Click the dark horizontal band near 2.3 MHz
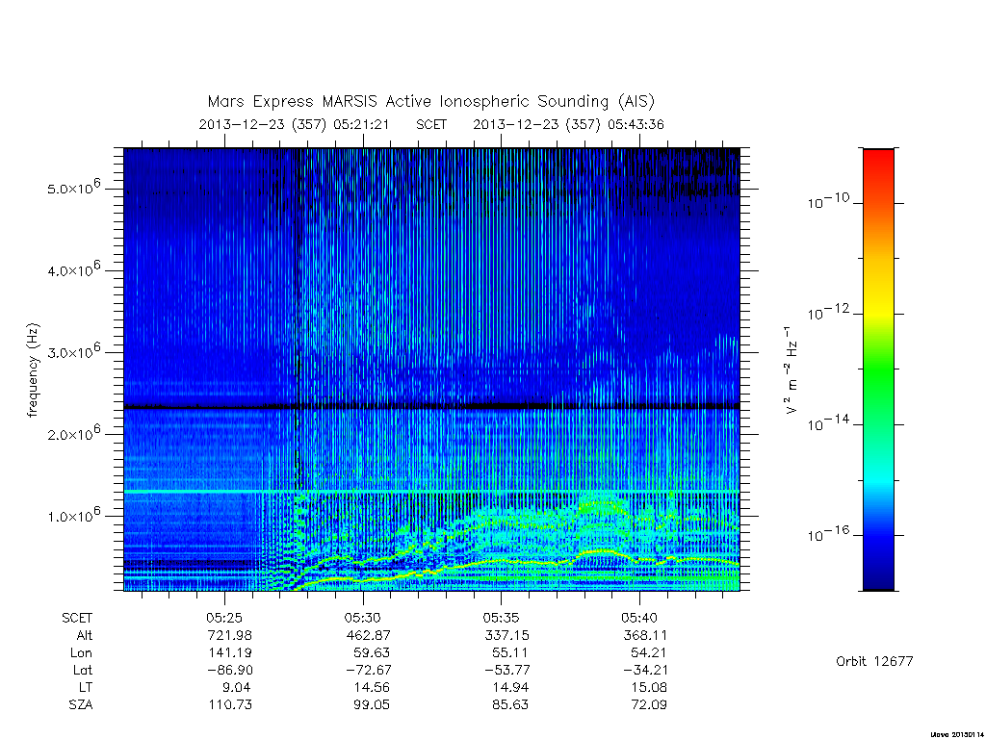986x739 pixels. click(431, 407)
